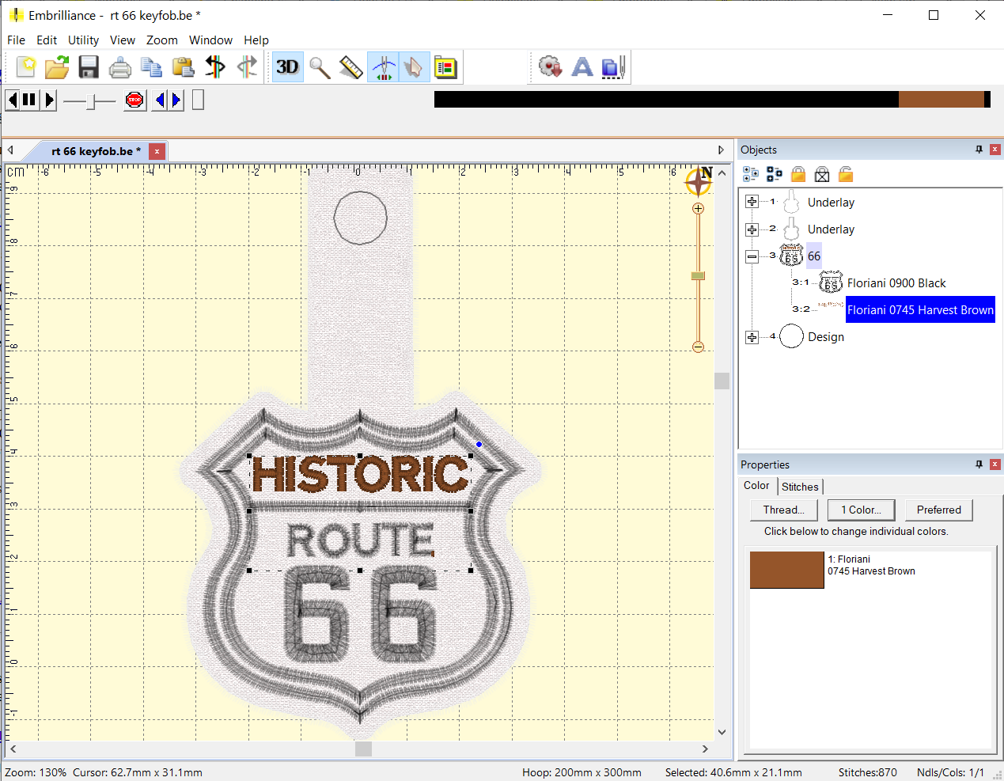
Task: Click the ruler measure tool
Action: click(350, 68)
